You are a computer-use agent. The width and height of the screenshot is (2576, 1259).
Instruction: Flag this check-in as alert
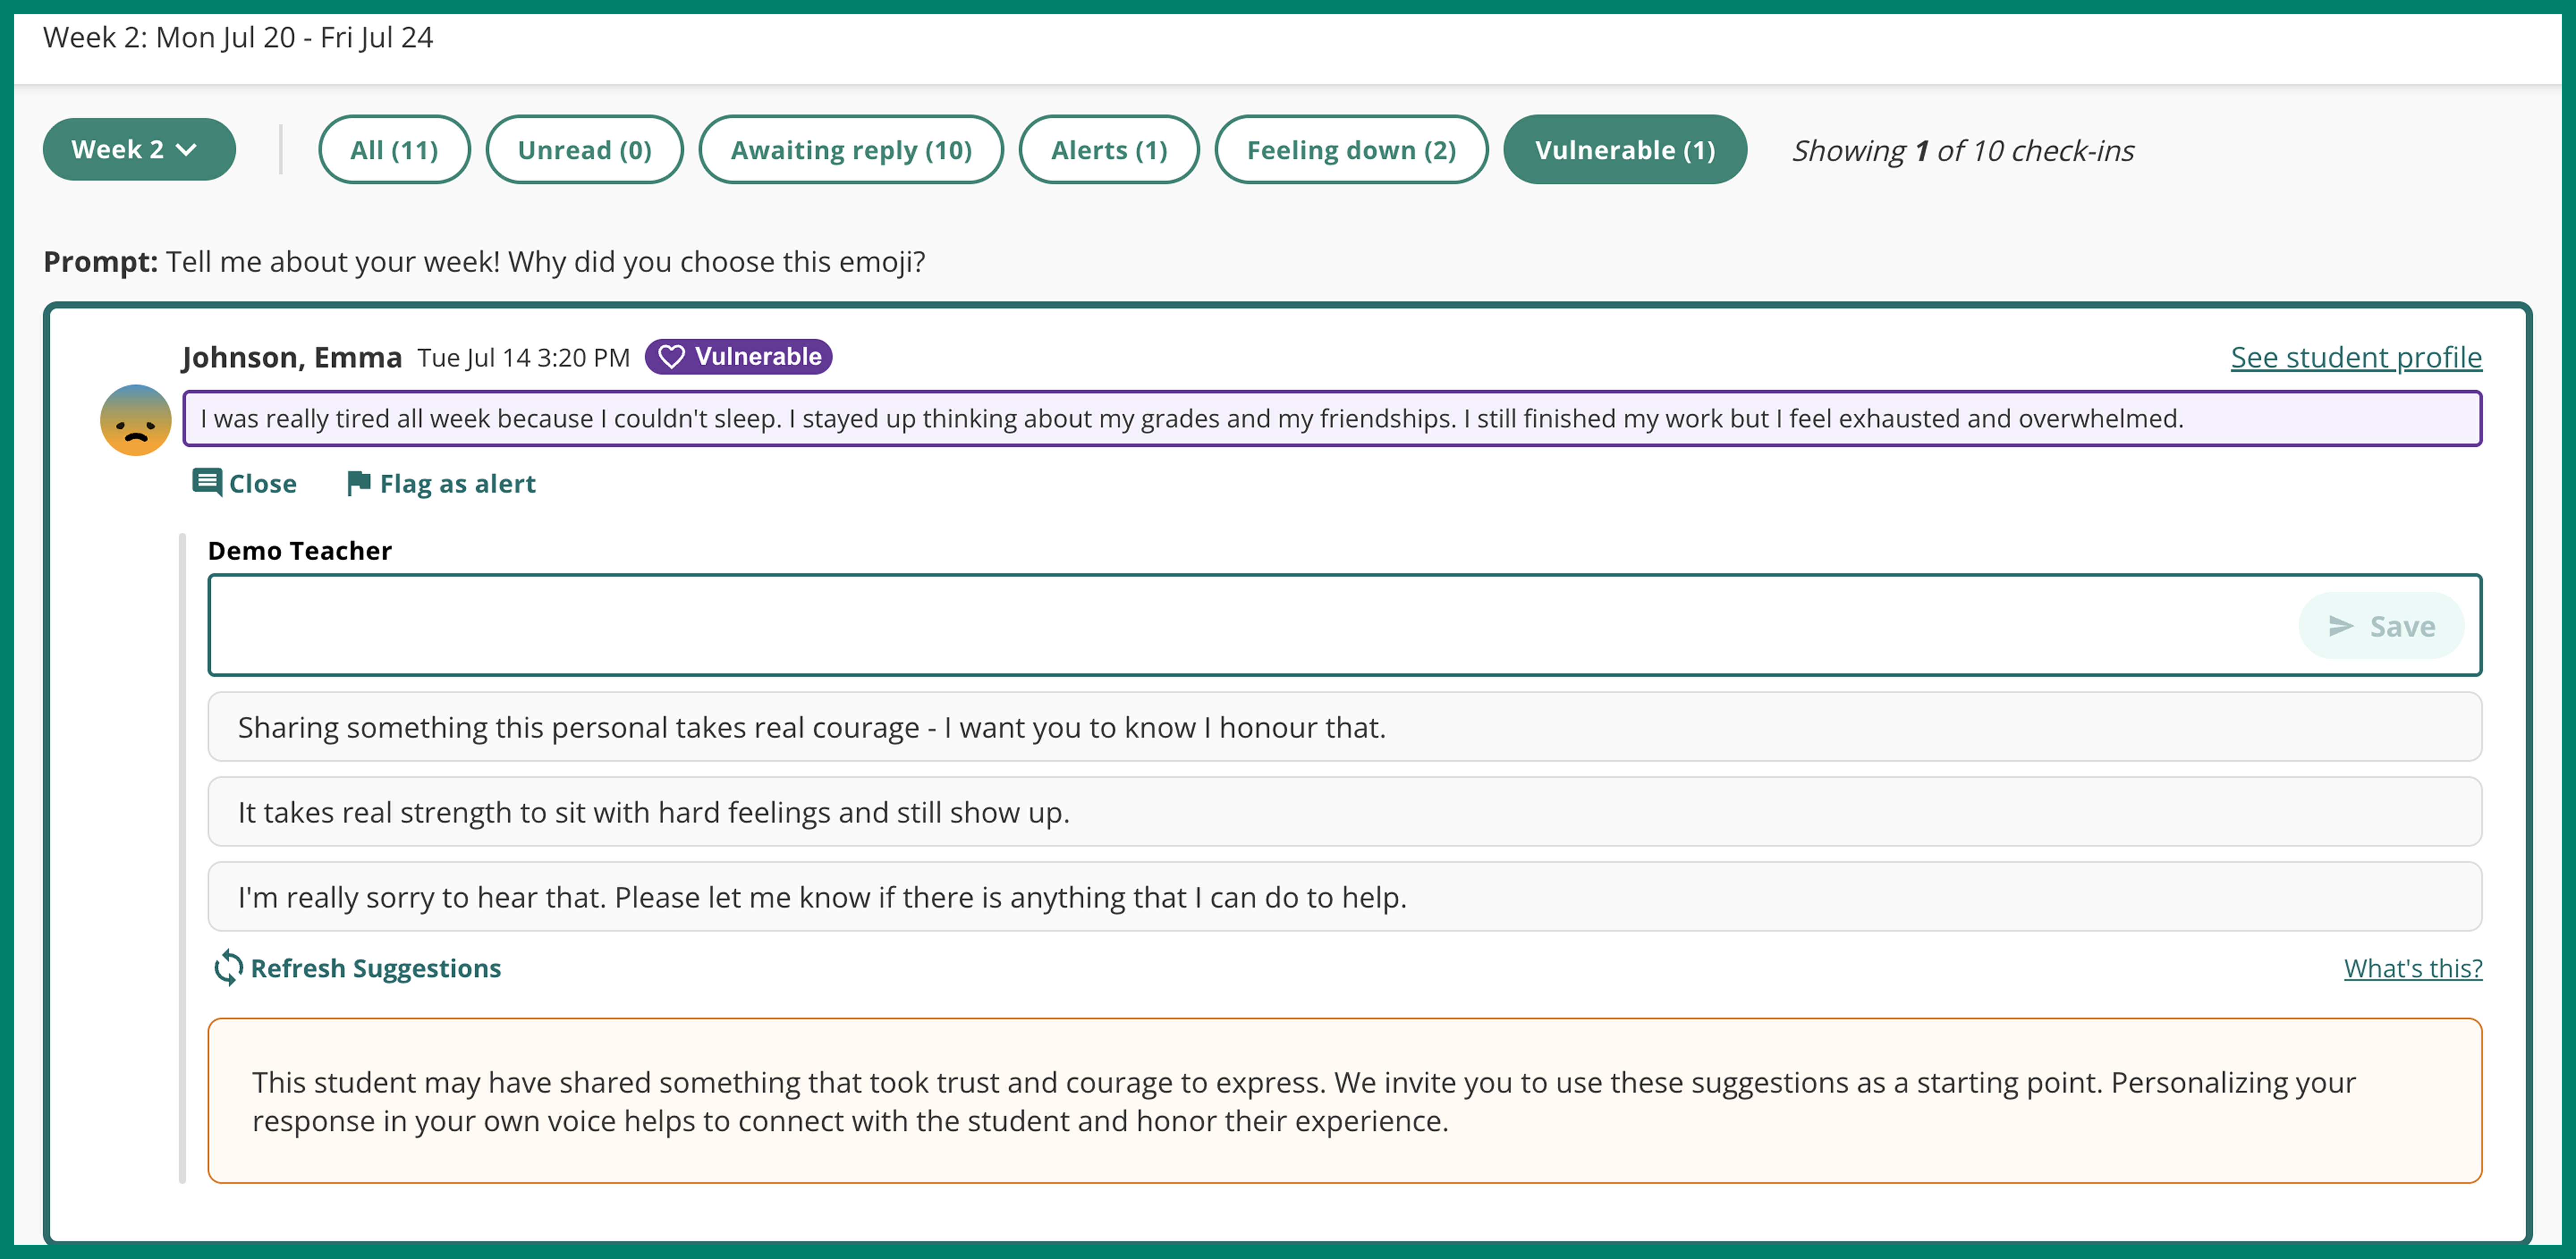(441, 484)
